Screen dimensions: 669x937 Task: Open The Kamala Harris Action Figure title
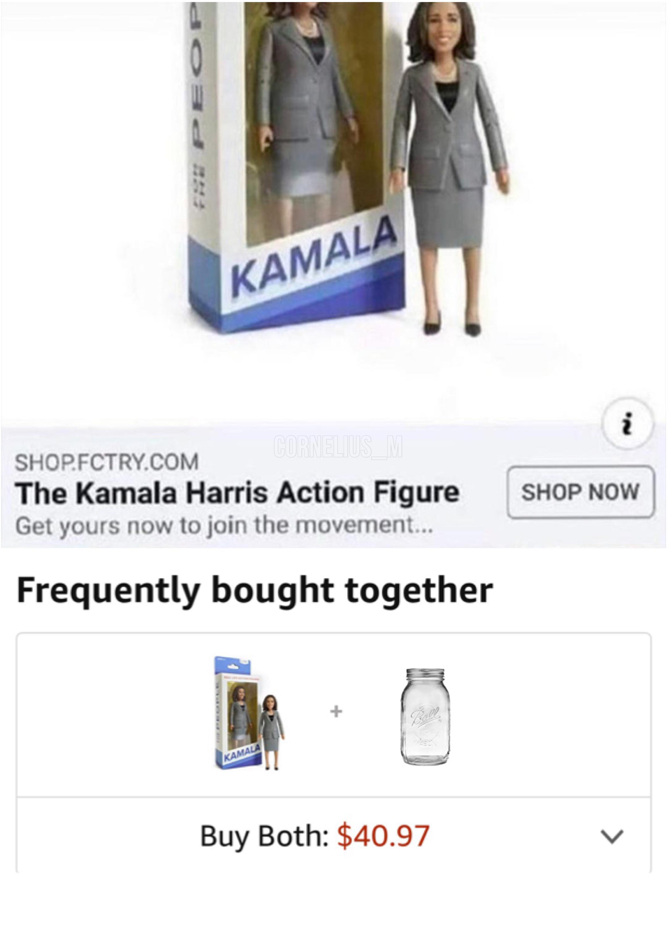(x=237, y=493)
